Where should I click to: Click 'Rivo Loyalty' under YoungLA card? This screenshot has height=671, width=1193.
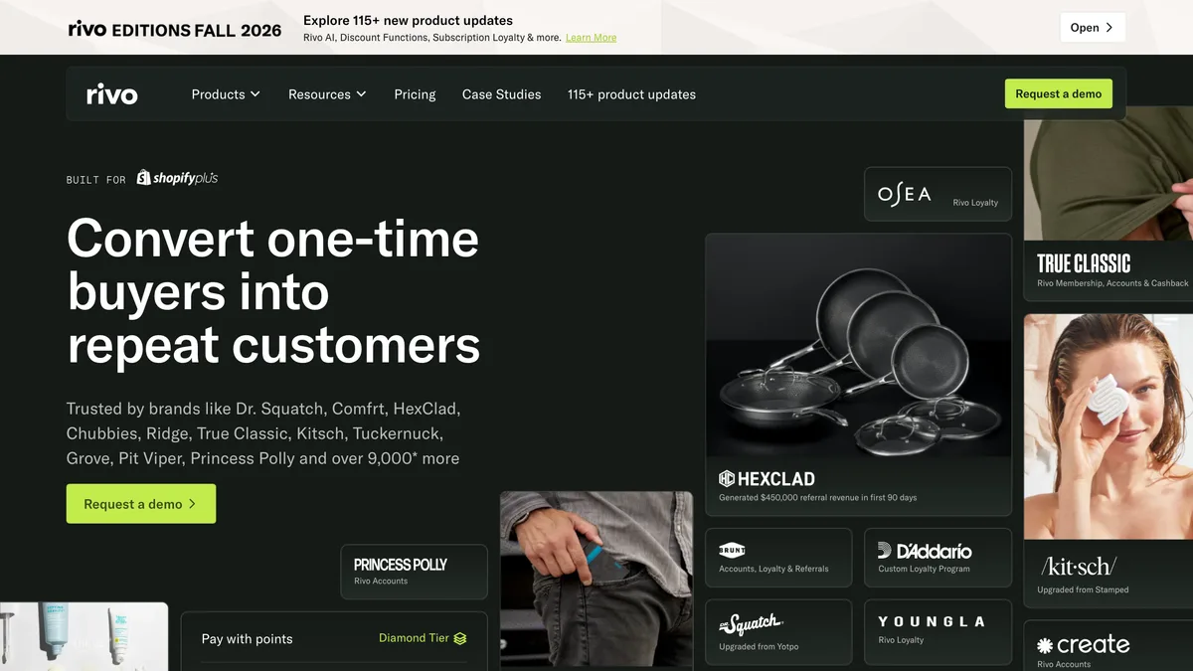tap(901, 640)
